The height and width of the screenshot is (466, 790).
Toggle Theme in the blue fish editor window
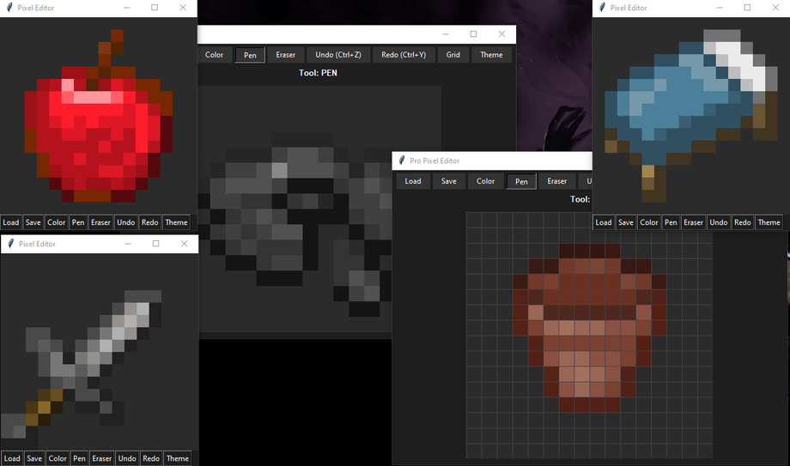(769, 222)
